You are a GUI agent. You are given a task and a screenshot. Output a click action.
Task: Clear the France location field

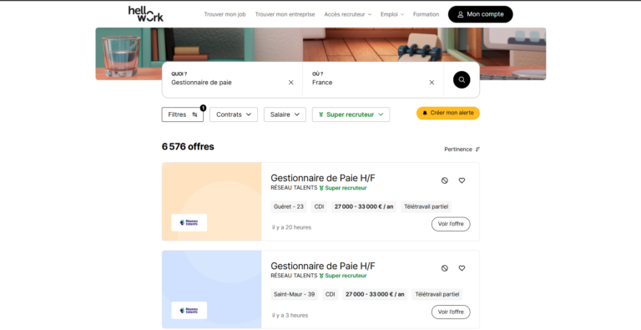(x=432, y=83)
